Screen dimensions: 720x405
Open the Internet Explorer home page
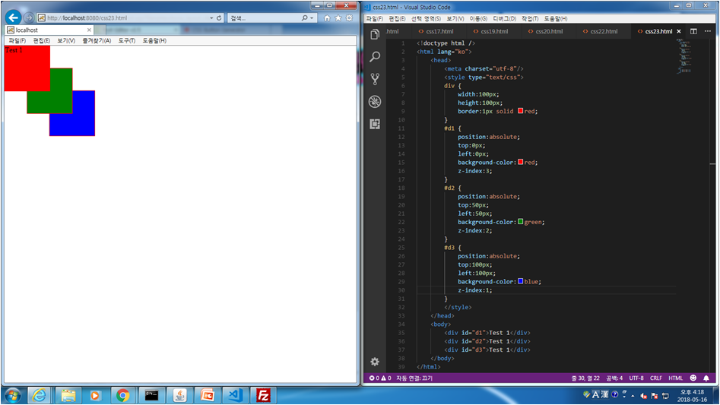point(327,18)
